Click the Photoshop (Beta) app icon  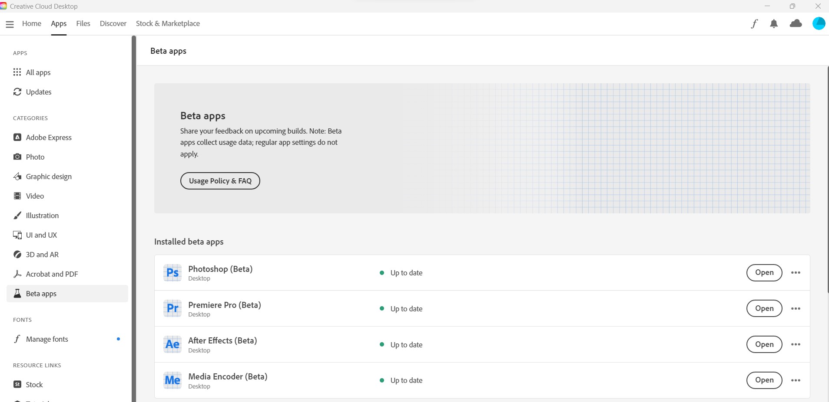tap(172, 273)
